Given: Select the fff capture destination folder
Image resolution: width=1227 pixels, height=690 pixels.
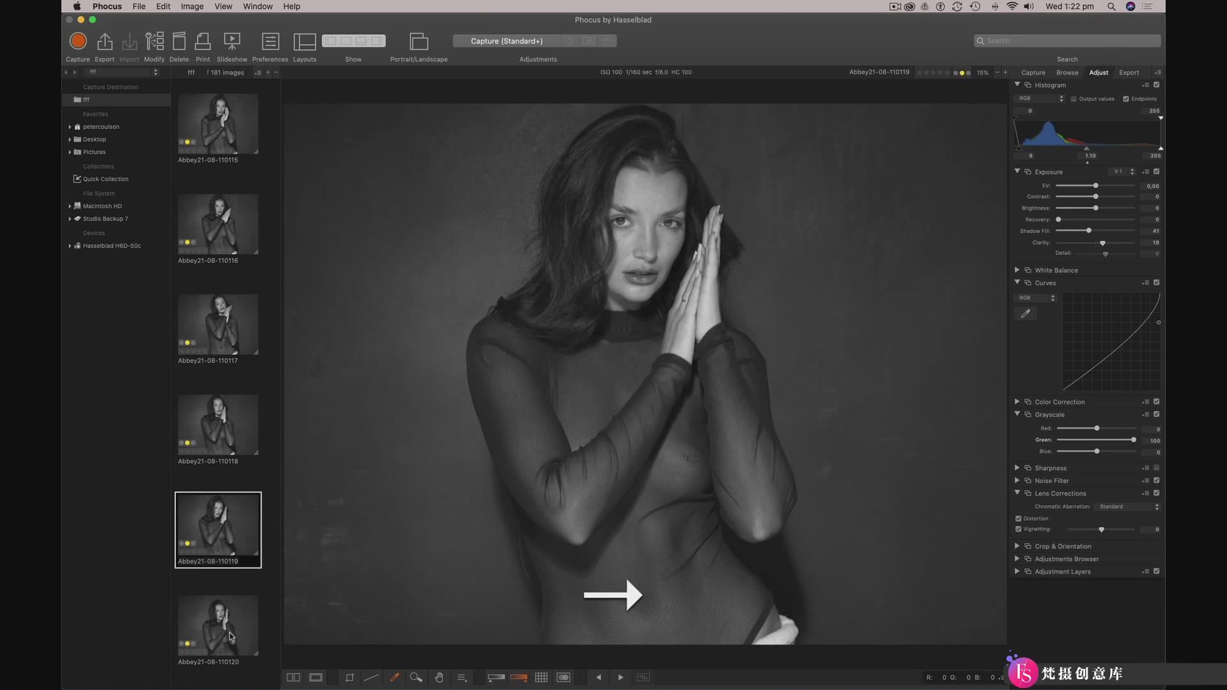Looking at the screenshot, I should click(x=116, y=100).
